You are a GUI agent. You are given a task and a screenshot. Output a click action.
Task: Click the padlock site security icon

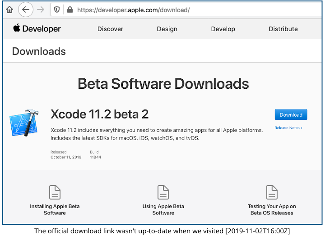(x=70, y=9)
